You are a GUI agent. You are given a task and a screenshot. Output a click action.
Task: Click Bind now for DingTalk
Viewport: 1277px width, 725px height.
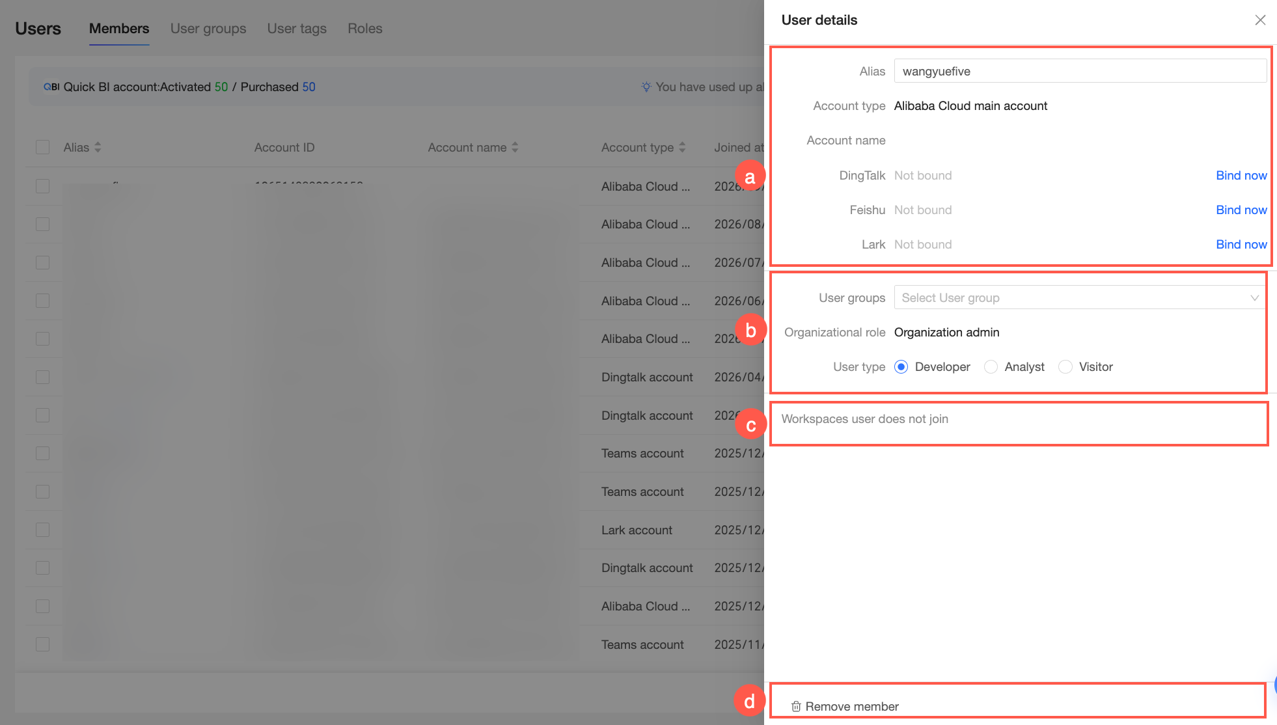coord(1241,175)
